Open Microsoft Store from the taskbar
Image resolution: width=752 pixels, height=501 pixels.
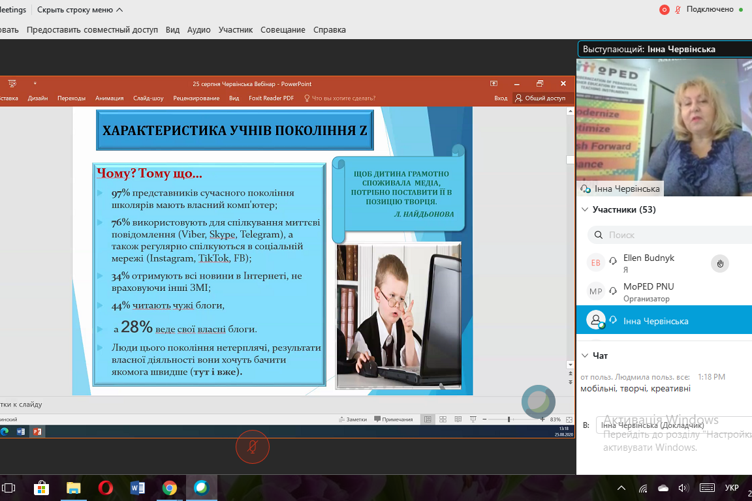click(42, 488)
